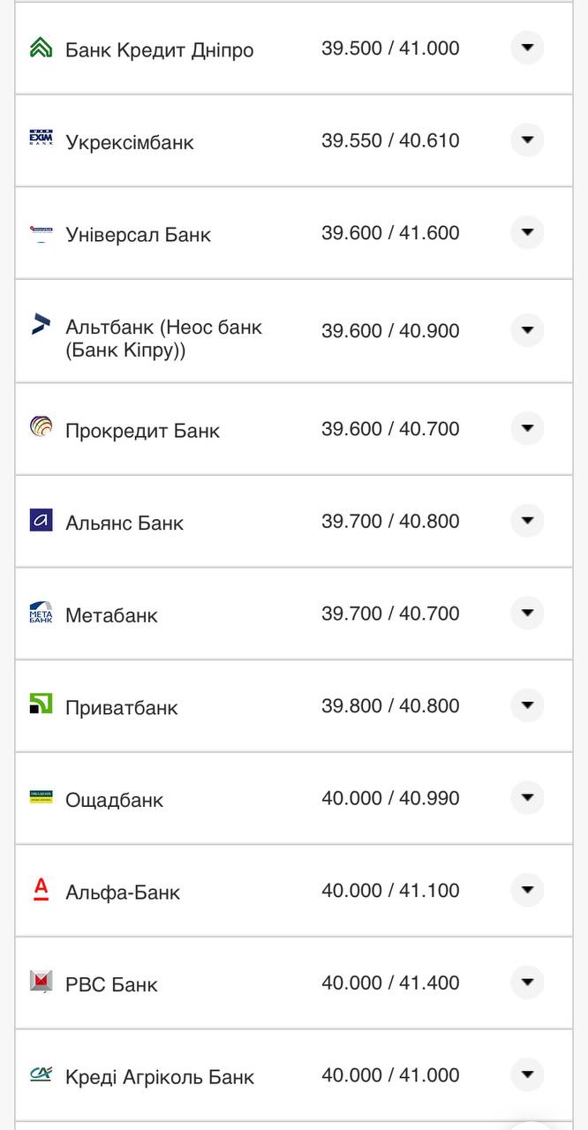Open the Метабанк details chevron
This screenshot has width=588, height=1130.
(527, 613)
